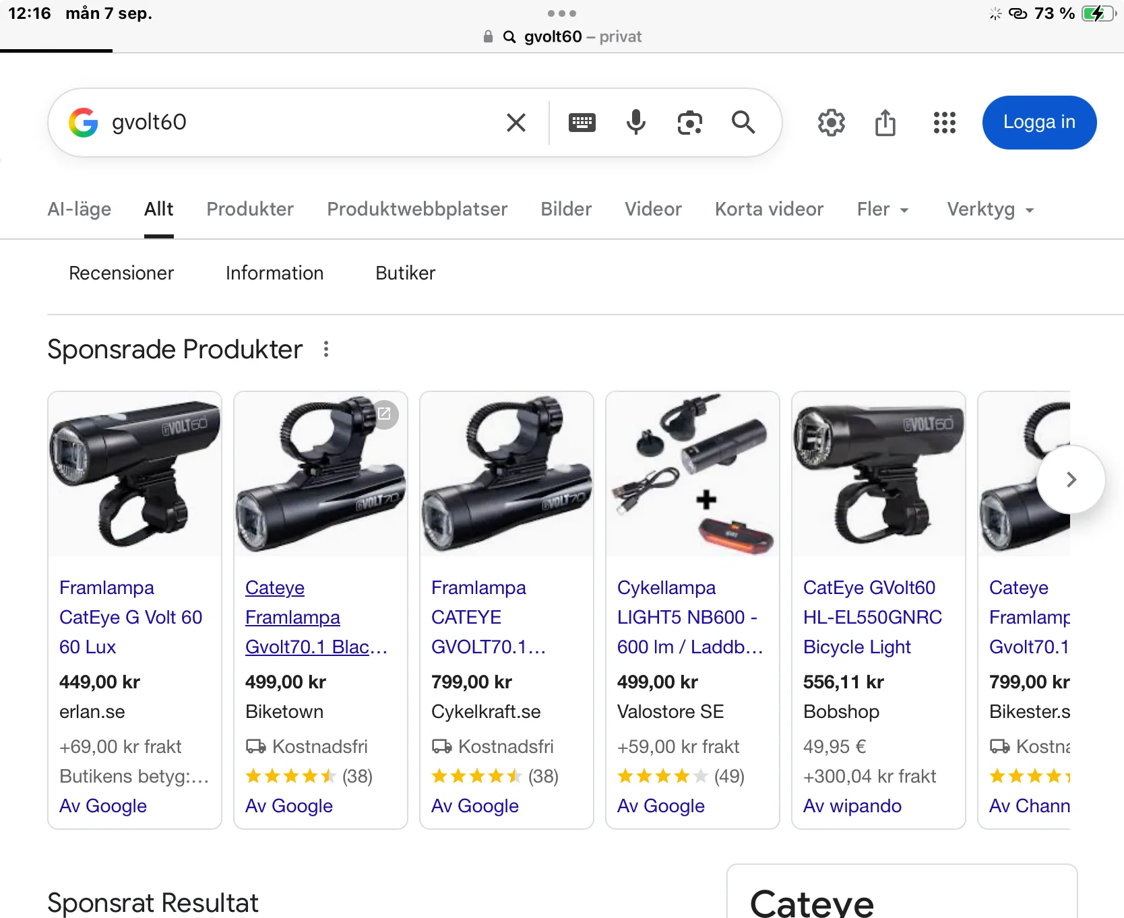The image size is (1124, 918).
Task: Tap the Sponsrat Resultat heading
Action: coord(153,903)
